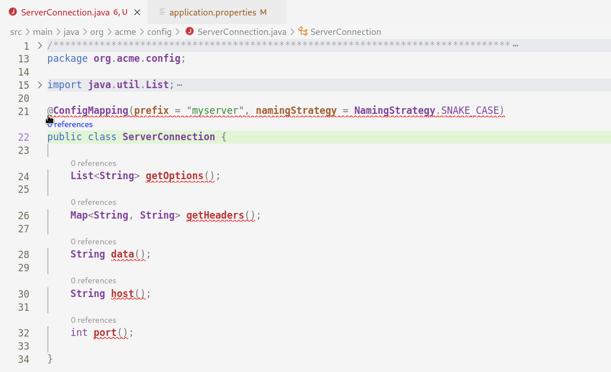Click "0 references" above the ServerConnection class
Screen dimensions: 611x372
(x=70, y=124)
